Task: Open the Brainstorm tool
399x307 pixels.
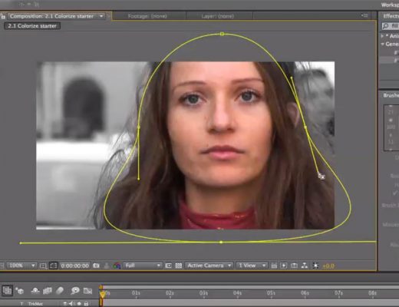Action: pos(75,291)
